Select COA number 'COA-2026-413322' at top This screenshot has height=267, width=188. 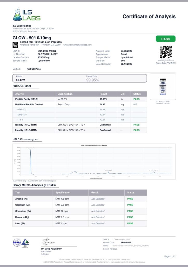(x=47, y=51)
